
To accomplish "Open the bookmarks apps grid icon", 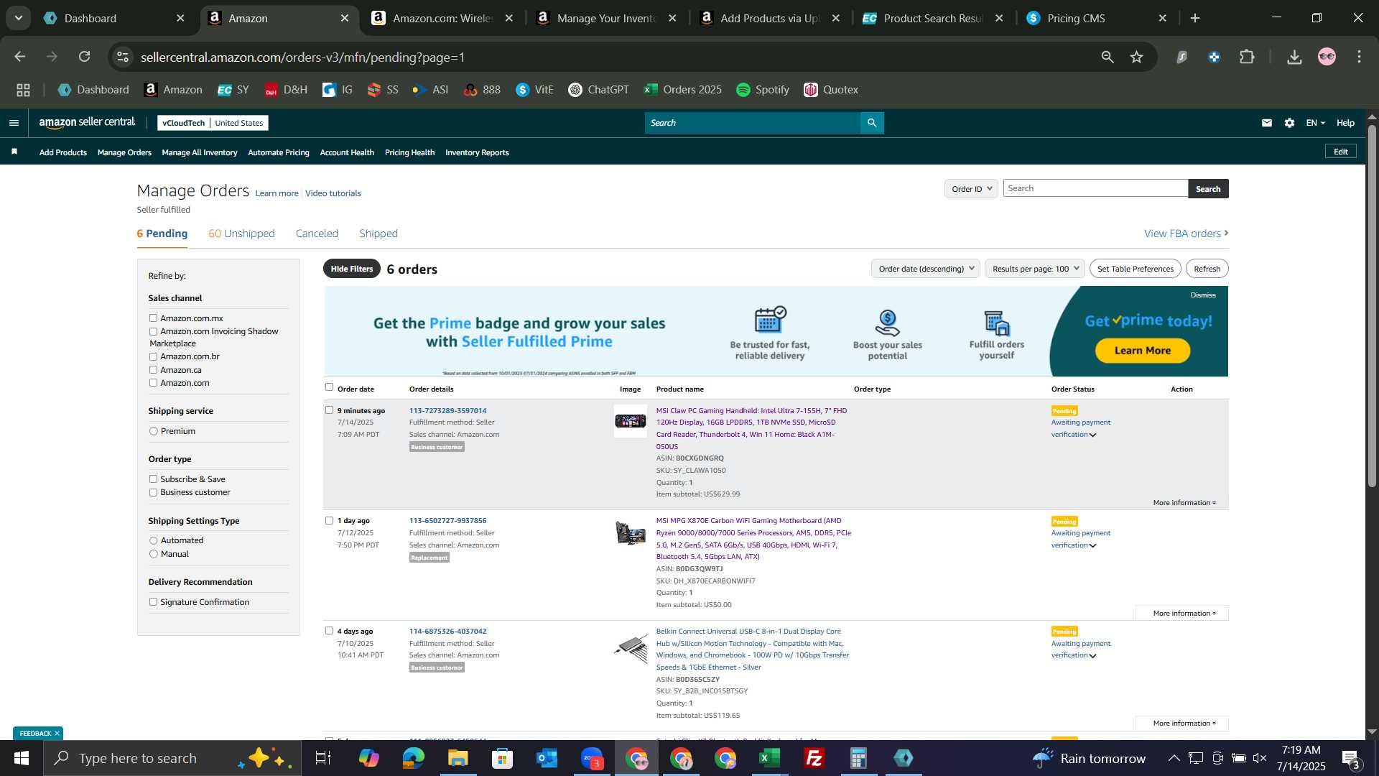I will tap(23, 90).
